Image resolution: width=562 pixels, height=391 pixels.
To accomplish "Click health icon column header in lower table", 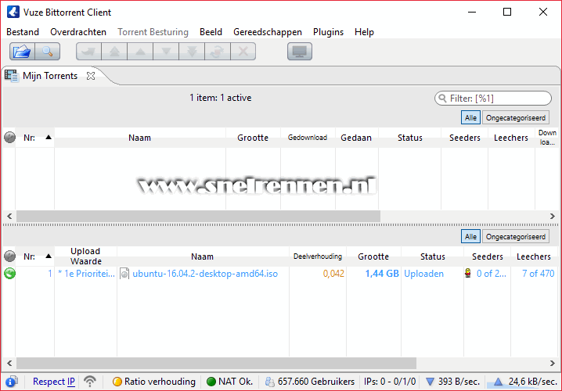I will click(9, 256).
